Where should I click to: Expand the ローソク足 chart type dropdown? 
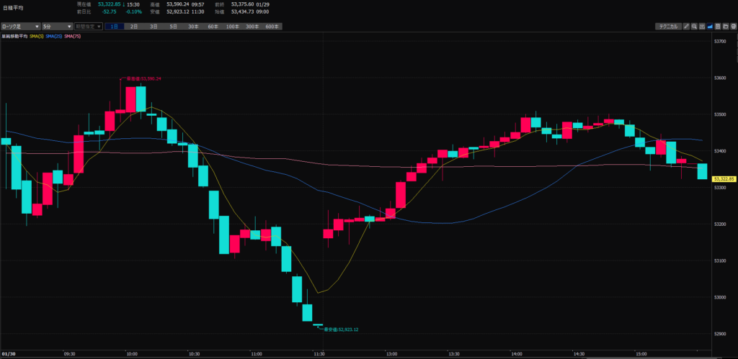point(19,27)
